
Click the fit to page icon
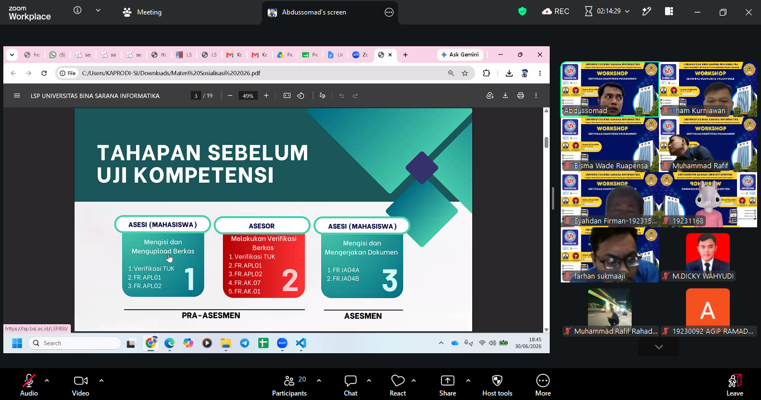[287, 96]
